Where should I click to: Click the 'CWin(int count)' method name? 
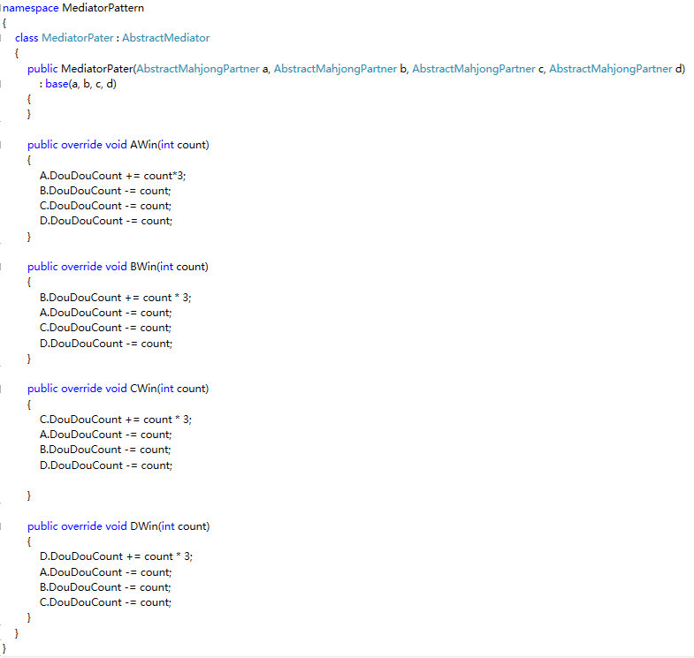click(x=169, y=389)
